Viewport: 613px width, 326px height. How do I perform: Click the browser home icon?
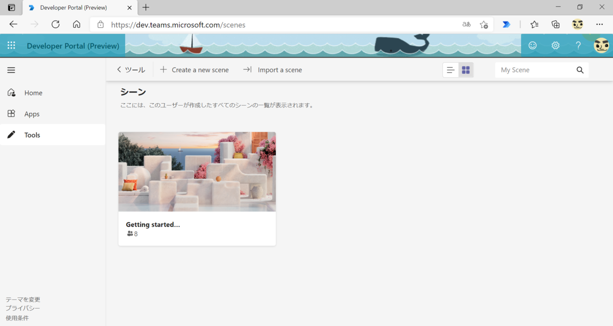click(x=77, y=24)
